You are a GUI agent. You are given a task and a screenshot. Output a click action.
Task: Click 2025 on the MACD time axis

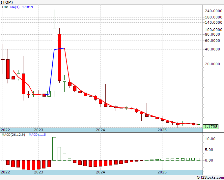point(162,172)
